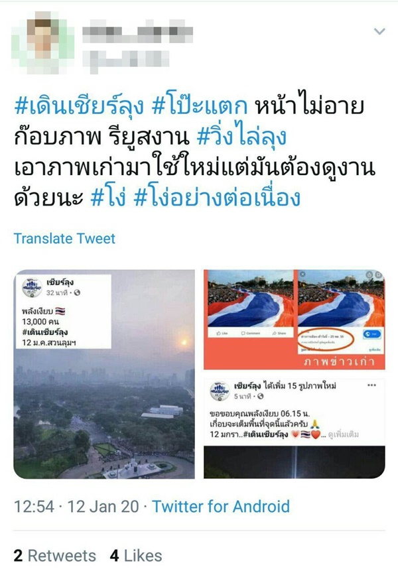Click Translate Tweet
This screenshot has width=398, height=573.
(64, 239)
